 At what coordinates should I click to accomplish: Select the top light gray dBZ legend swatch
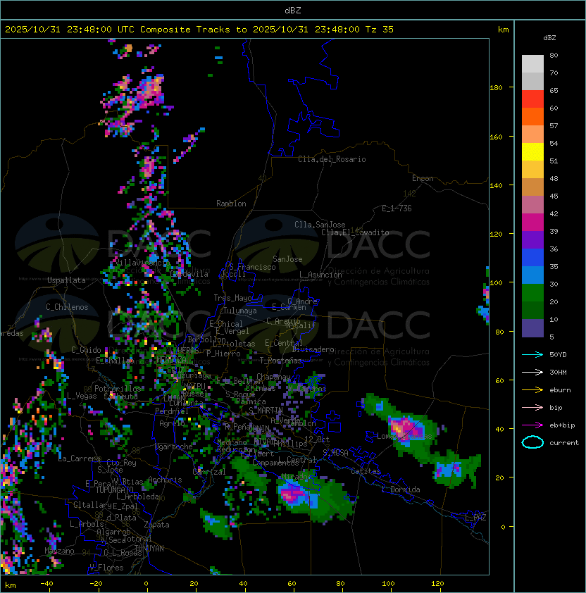[x=532, y=64]
